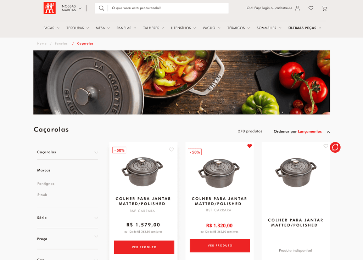Click Ver Produto on first item
This screenshot has width=363, height=260.
click(x=144, y=247)
